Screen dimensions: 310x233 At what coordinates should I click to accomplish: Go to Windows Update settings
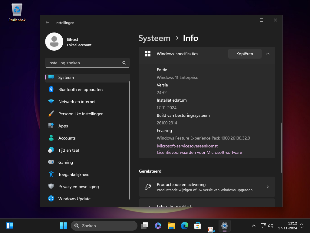point(87,199)
